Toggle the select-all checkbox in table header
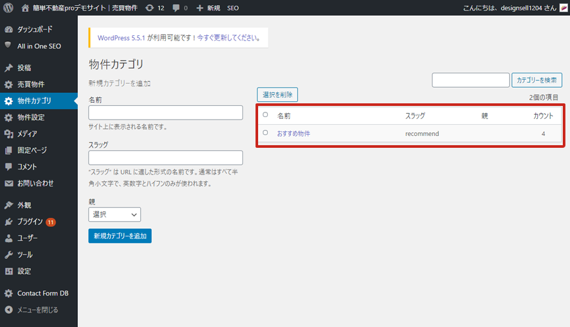 click(x=265, y=114)
